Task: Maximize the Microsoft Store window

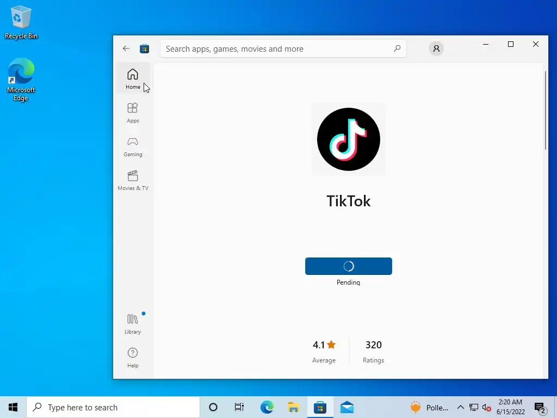Action: click(x=510, y=44)
